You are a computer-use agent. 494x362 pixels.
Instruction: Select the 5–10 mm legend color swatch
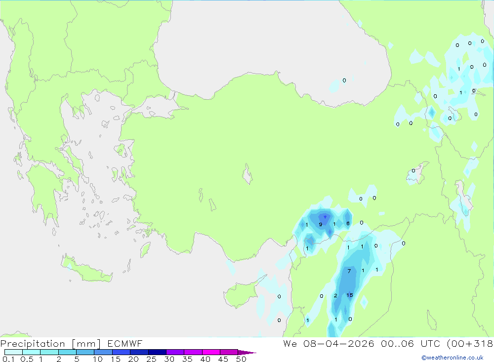tap(85, 352)
